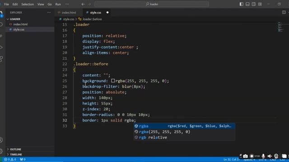Viewport: 289px width, 162px height.
Task: Open the errors and warnings indicator
Action: tap(10, 159)
